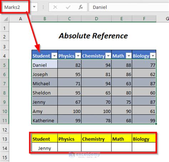Screen dimensions: 169x162
Task: Click the formula bar showing Daniel
Action: coord(129,7)
